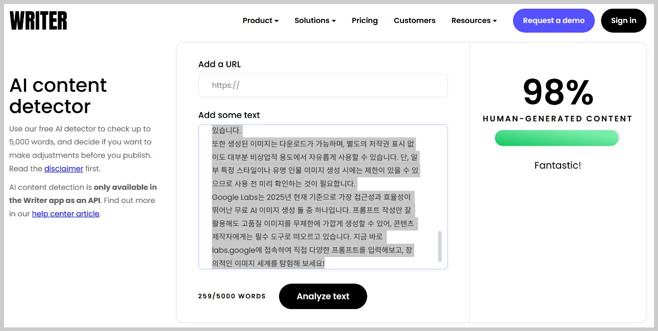Click the Fantastic! result label
Image resolution: width=658 pixels, height=331 pixels.
coord(557,165)
